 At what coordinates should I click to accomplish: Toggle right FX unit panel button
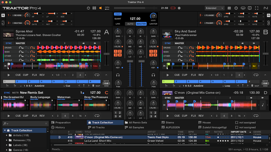click(268, 15)
